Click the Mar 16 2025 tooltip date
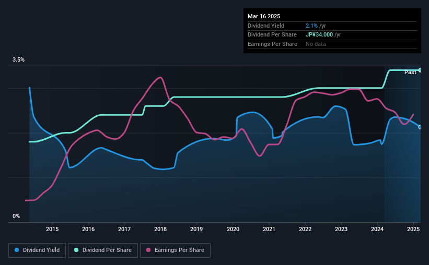The height and width of the screenshot is (265, 429). pyautogui.click(x=264, y=16)
